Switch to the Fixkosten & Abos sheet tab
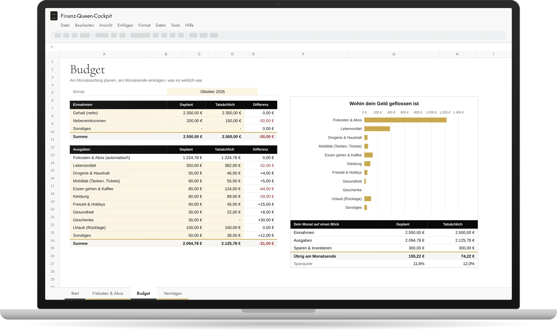 108,294
